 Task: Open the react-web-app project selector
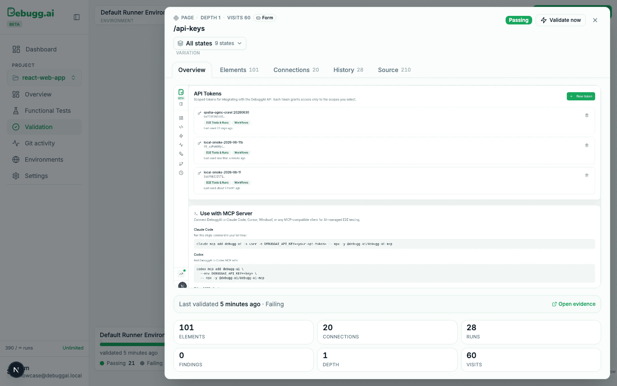(44, 78)
